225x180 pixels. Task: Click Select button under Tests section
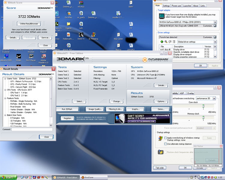click(x=79, y=101)
